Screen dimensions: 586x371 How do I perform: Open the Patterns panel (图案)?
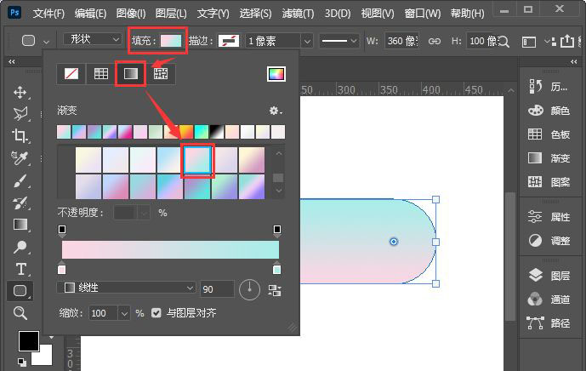[x=549, y=182]
